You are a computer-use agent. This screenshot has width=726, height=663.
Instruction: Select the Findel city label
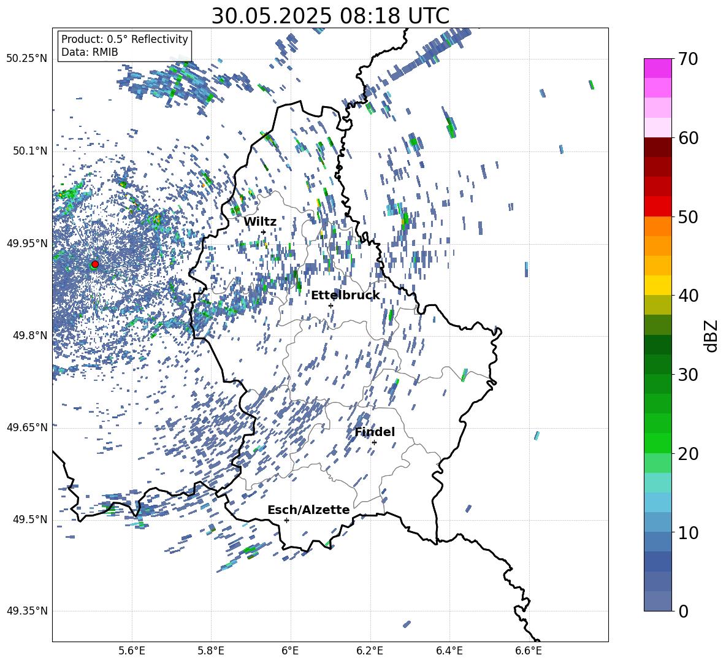[x=375, y=432]
